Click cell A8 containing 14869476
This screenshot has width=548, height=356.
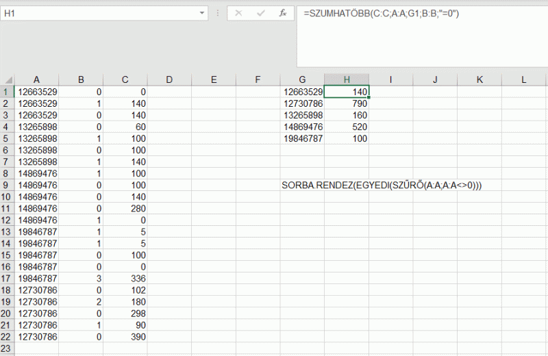36,174
